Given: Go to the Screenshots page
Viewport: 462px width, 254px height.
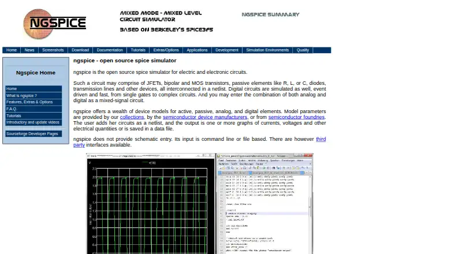Looking at the screenshot, I should pos(53,50).
